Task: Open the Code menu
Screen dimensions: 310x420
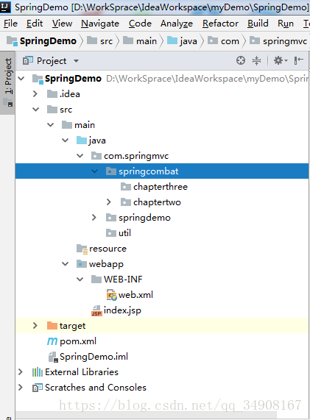Action: [140, 24]
